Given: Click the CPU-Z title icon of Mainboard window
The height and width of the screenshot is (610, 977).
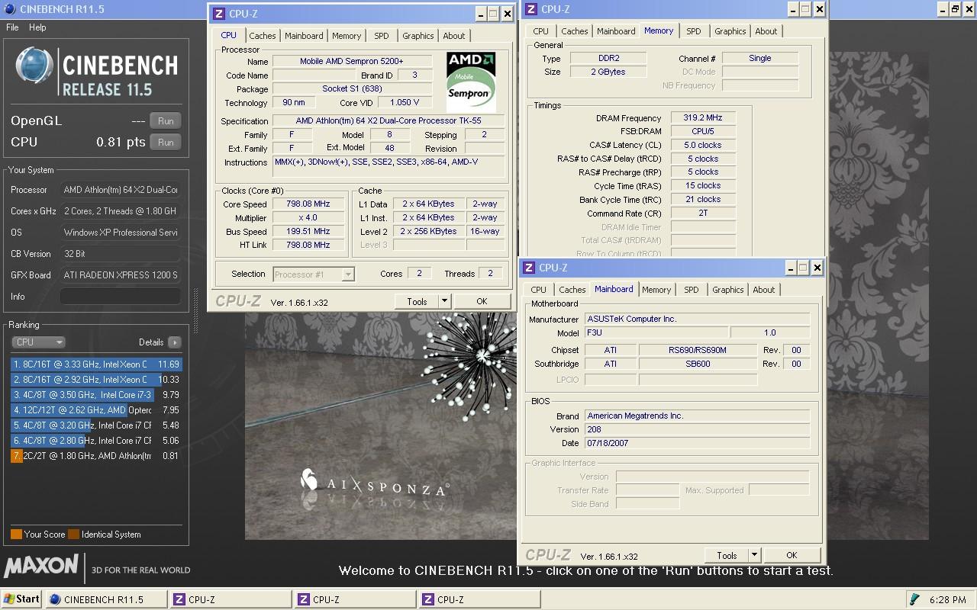Looking at the screenshot, I should (528, 268).
